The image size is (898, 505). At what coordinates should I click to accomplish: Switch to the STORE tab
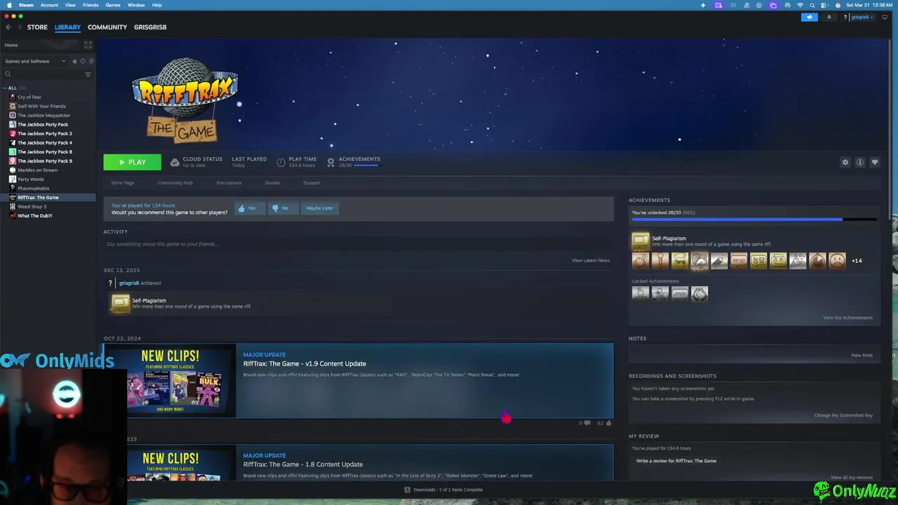[37, 27]
